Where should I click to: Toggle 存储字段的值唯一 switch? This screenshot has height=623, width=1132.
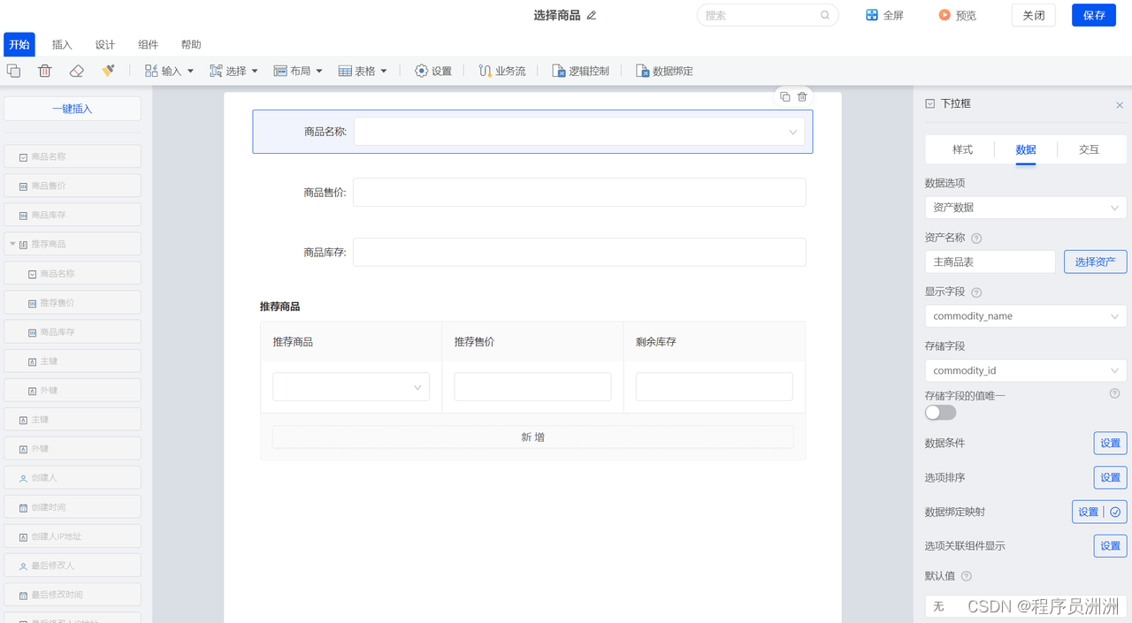pyautogui.click(x=940, y=412)
